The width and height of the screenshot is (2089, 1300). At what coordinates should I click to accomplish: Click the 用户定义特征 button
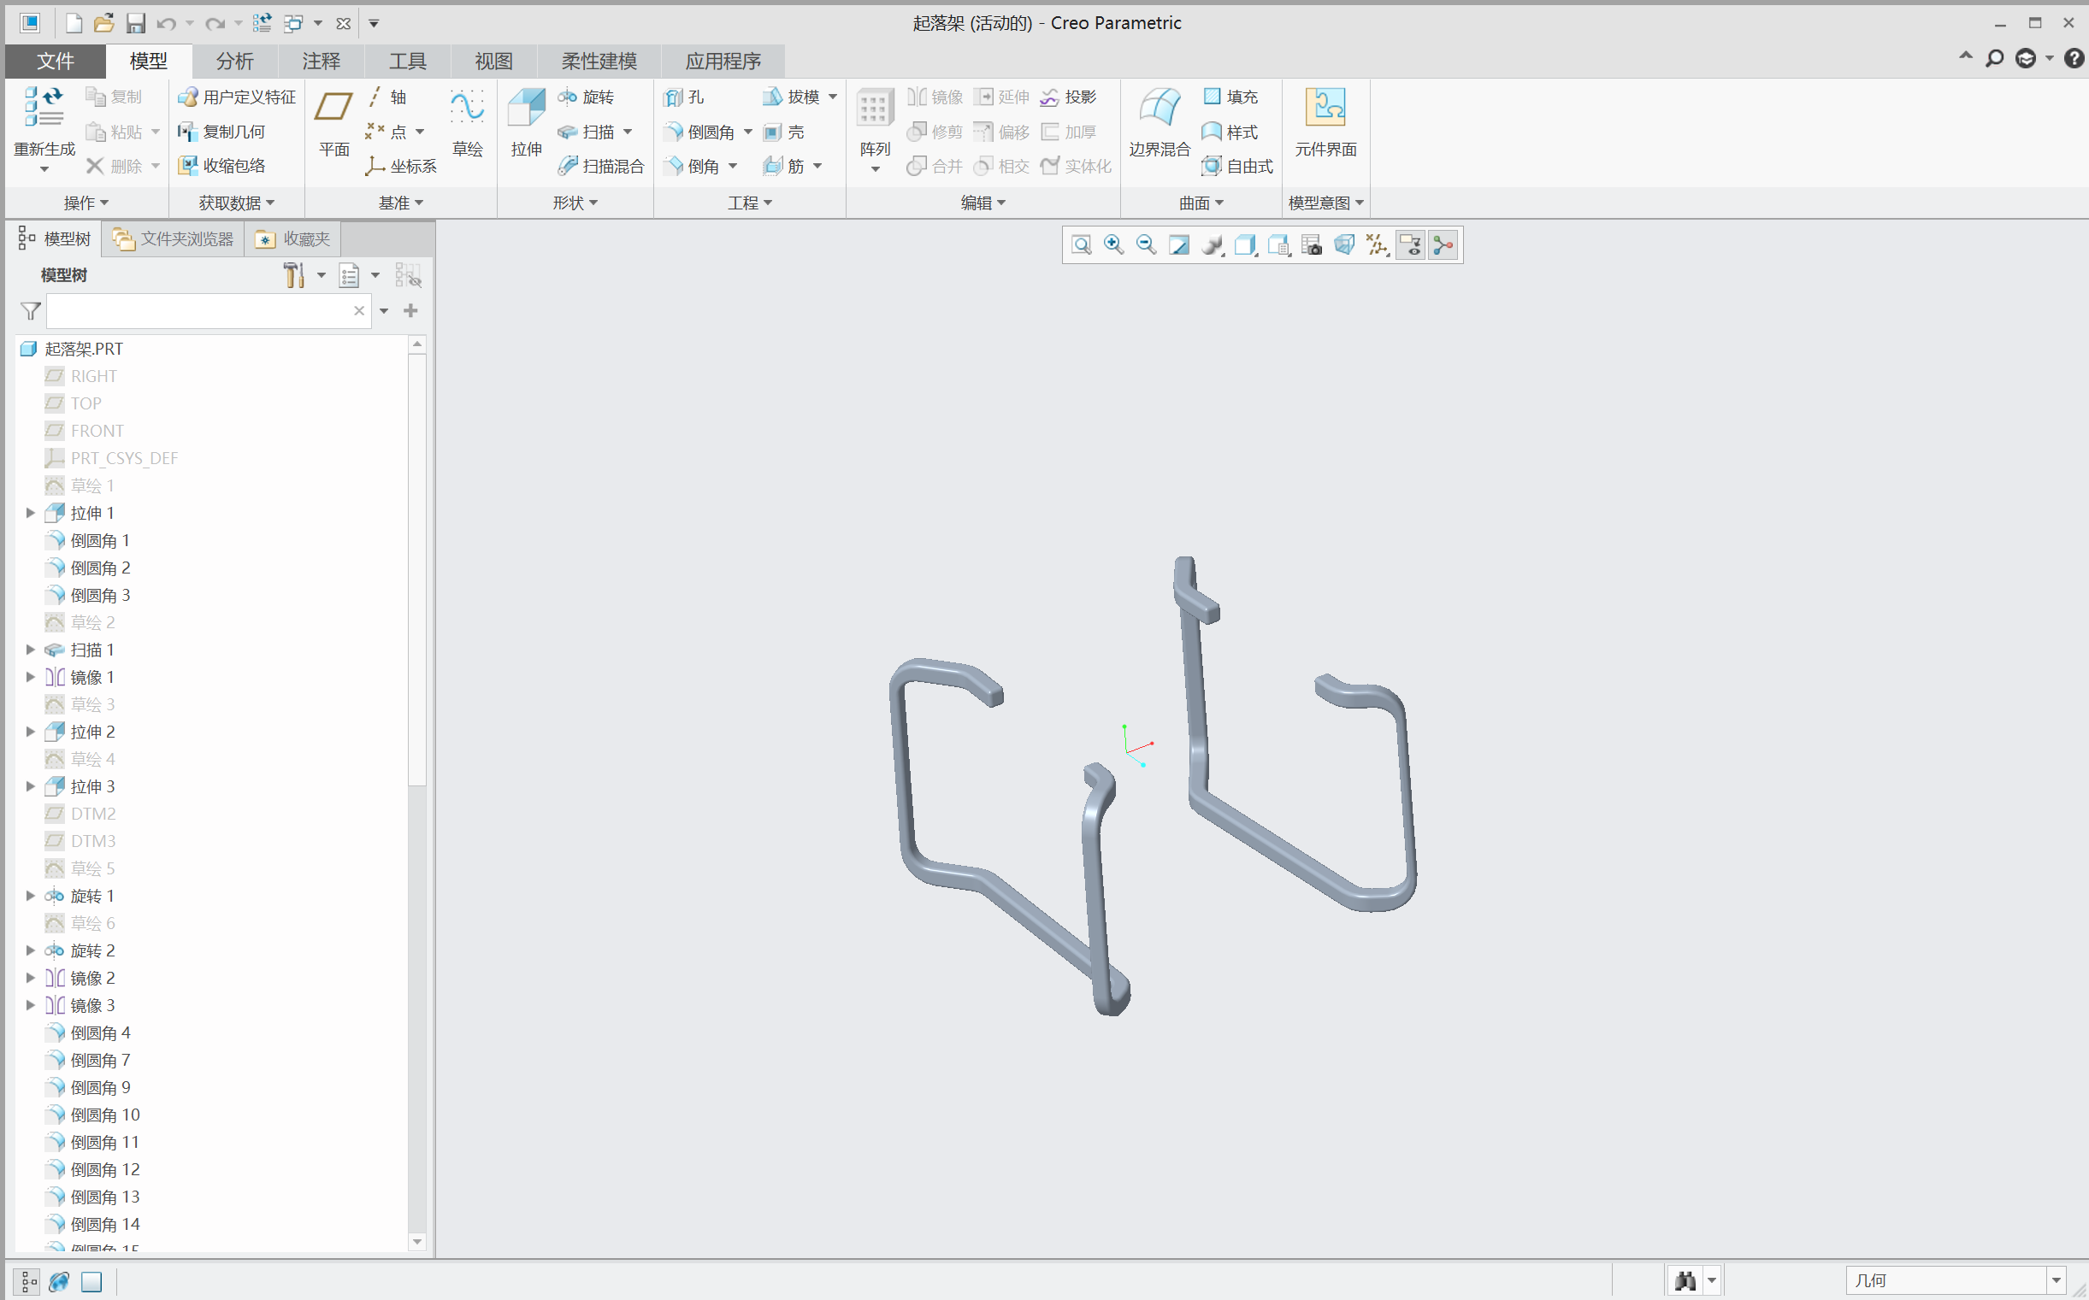click(238, 97)
